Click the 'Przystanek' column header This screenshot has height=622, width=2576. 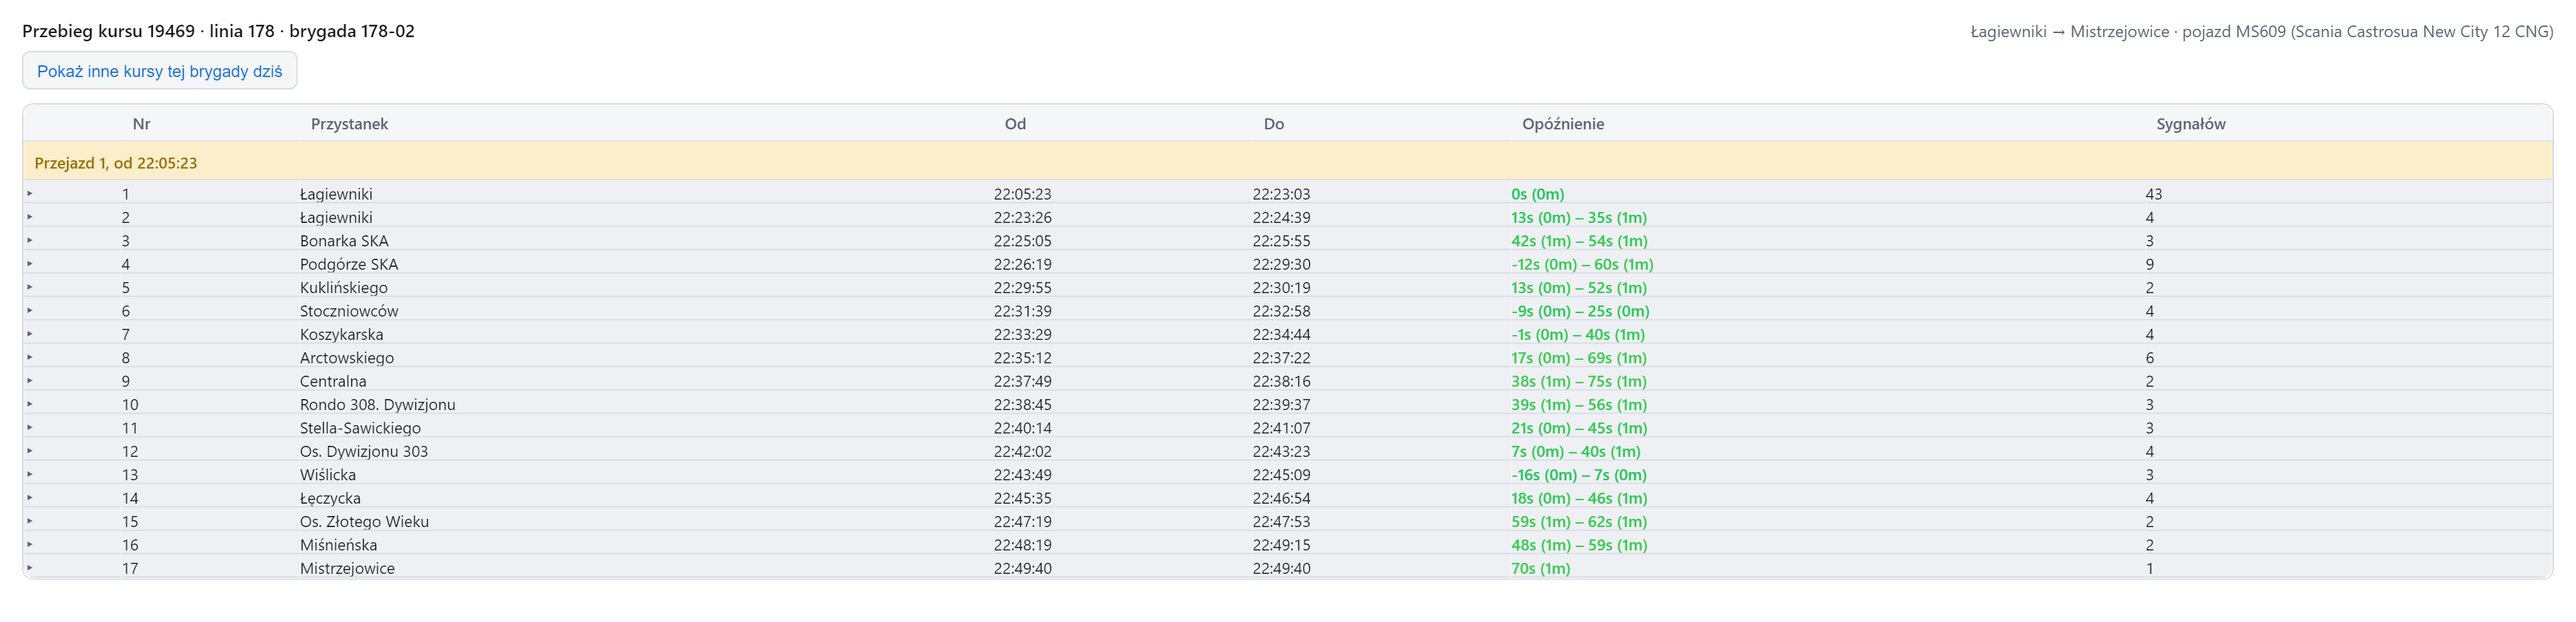(349, 124)
